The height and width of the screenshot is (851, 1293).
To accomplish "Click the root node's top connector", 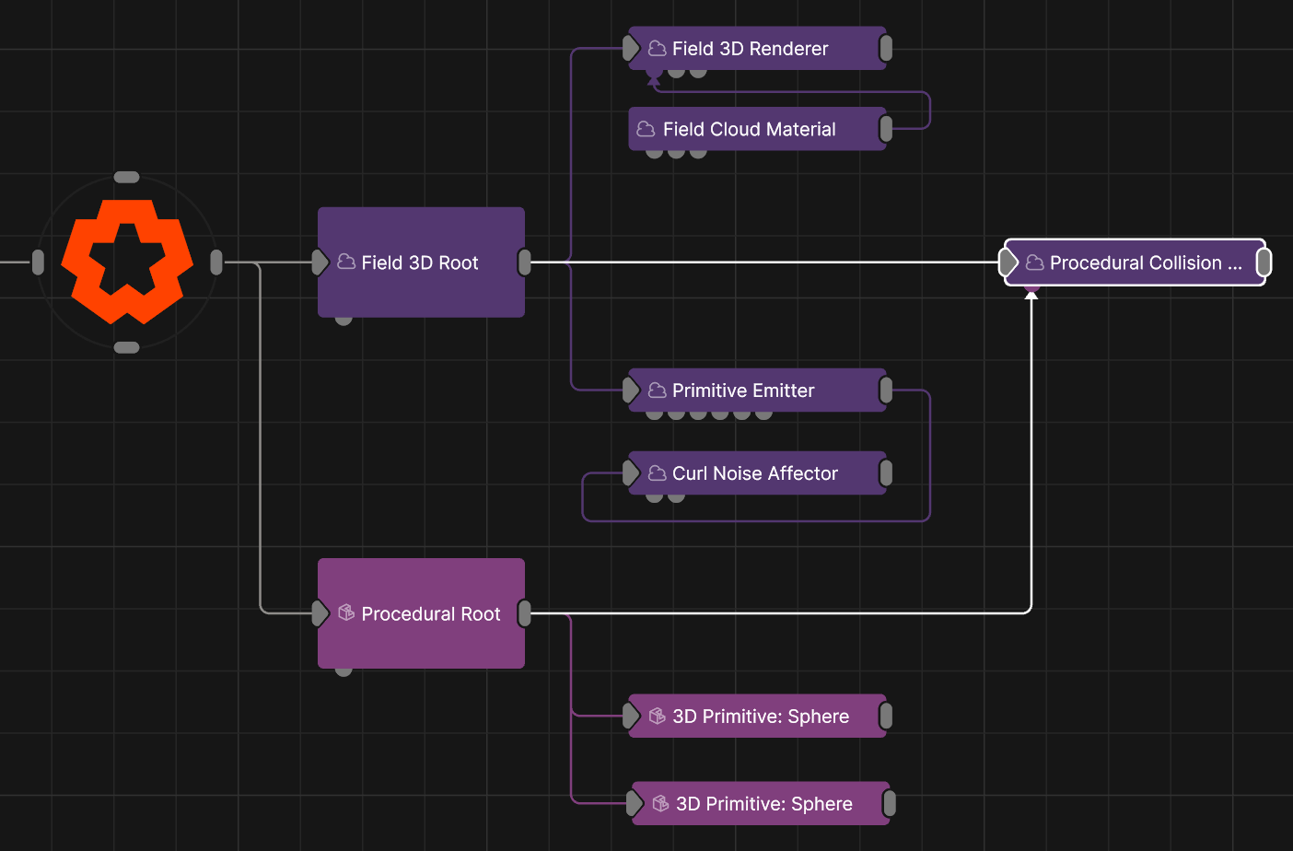I will pyautogui.click(x=126, y=177).
